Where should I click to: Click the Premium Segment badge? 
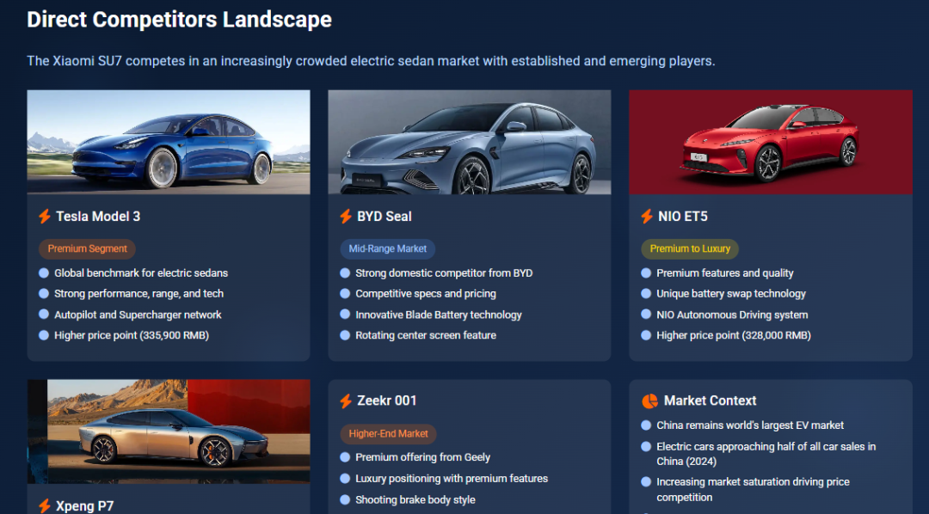[x=87, y=248]
